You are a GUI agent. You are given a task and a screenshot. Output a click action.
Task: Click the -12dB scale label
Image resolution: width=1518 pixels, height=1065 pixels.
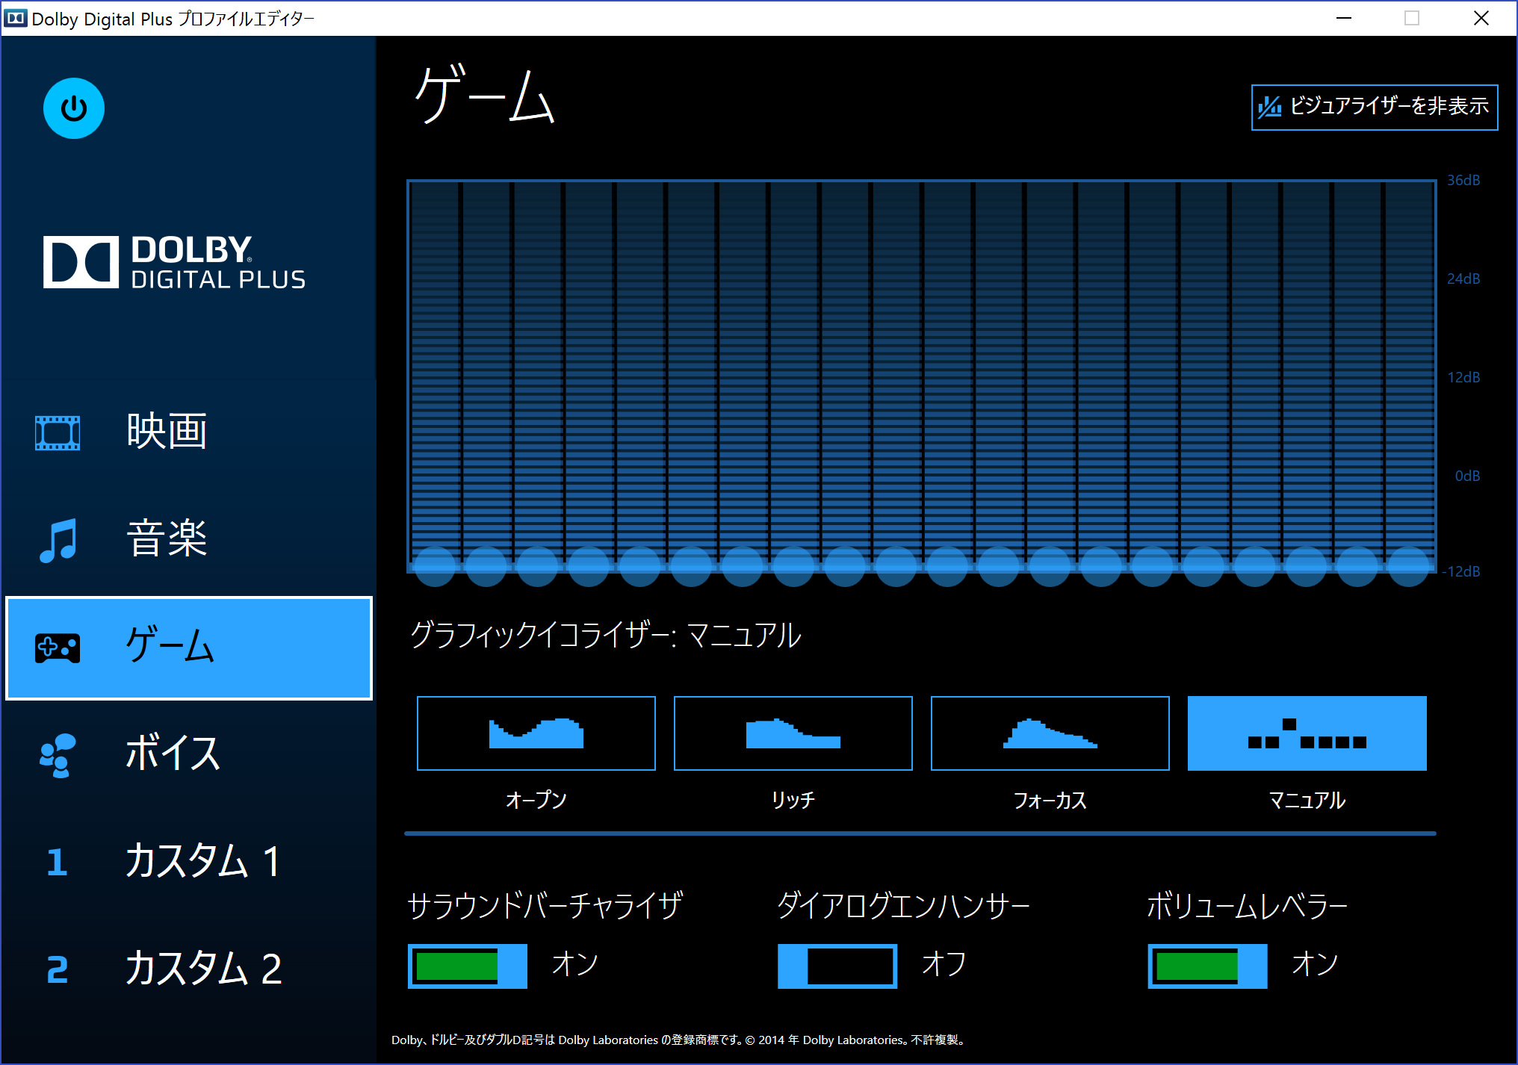coord(1460,571)
